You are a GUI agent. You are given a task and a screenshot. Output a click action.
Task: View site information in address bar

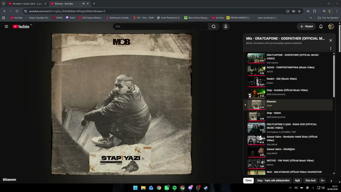click(26, 11)
